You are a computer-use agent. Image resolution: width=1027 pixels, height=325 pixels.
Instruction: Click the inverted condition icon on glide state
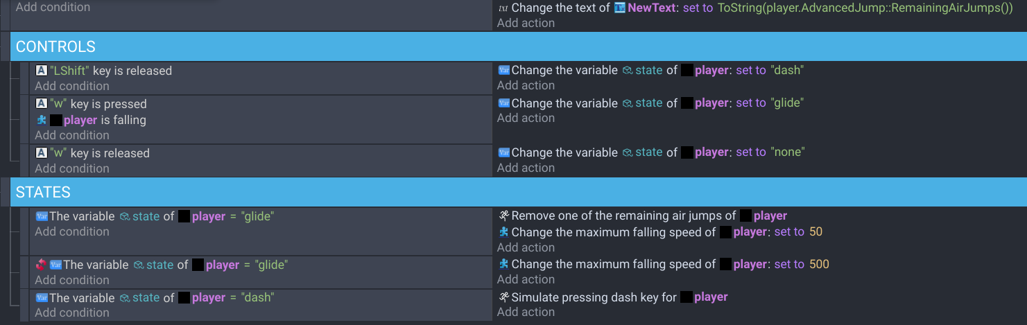point(41,265)
